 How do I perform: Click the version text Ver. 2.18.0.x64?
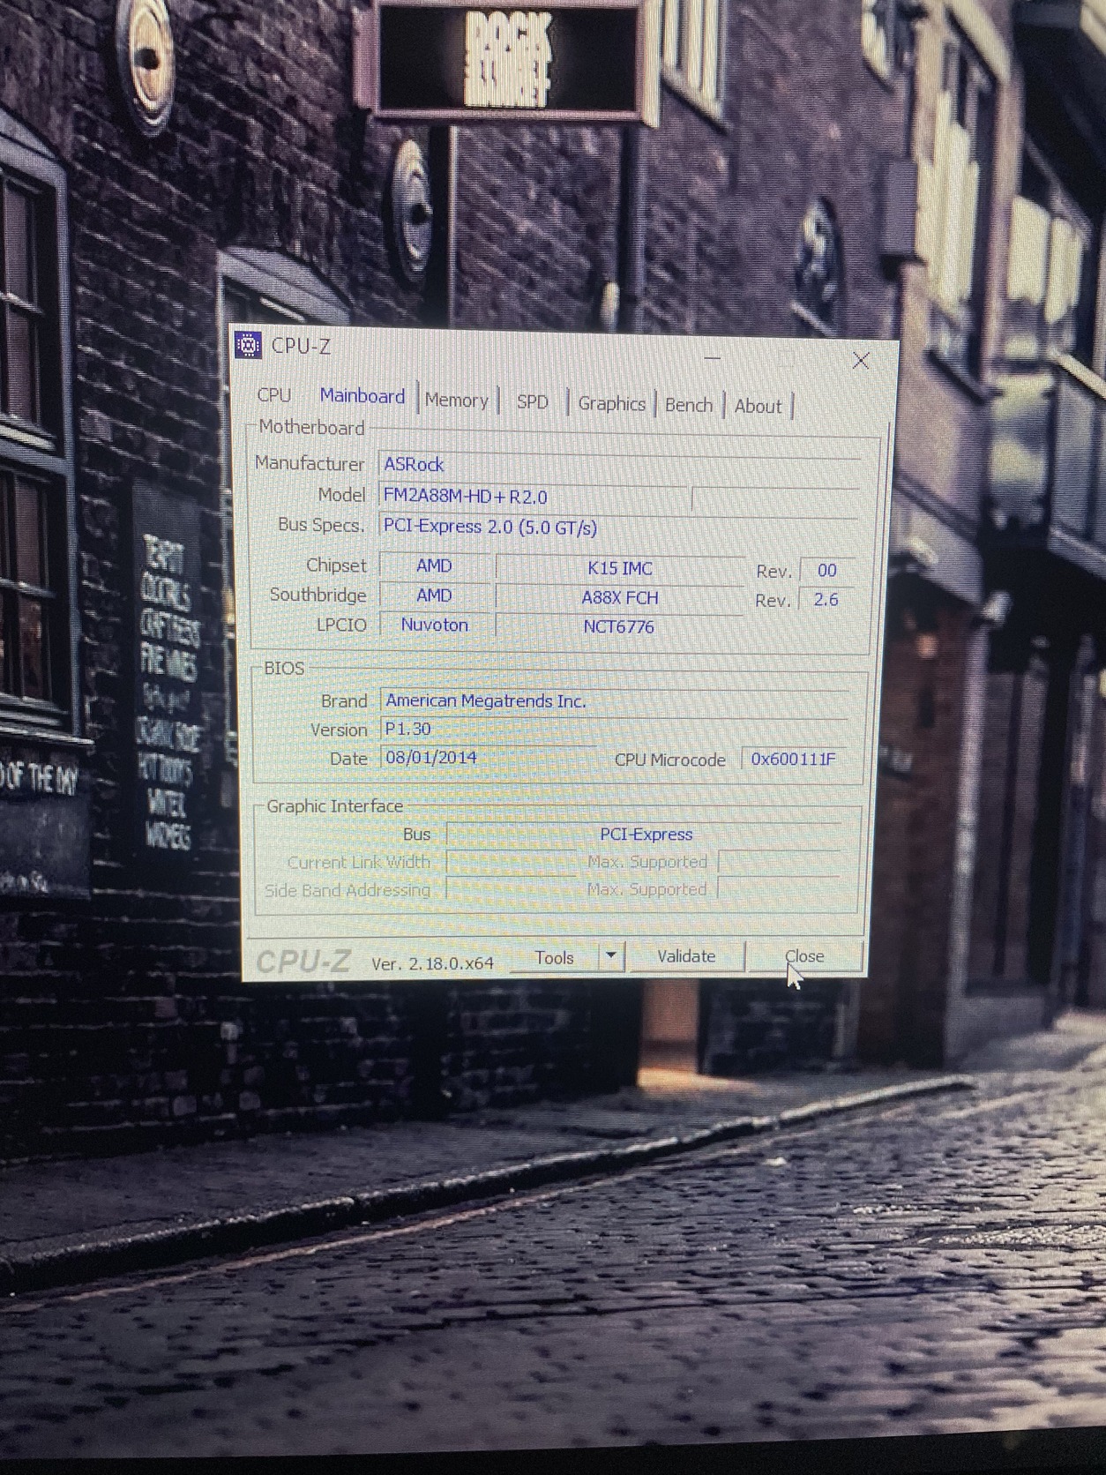click(x=432, y=963)
